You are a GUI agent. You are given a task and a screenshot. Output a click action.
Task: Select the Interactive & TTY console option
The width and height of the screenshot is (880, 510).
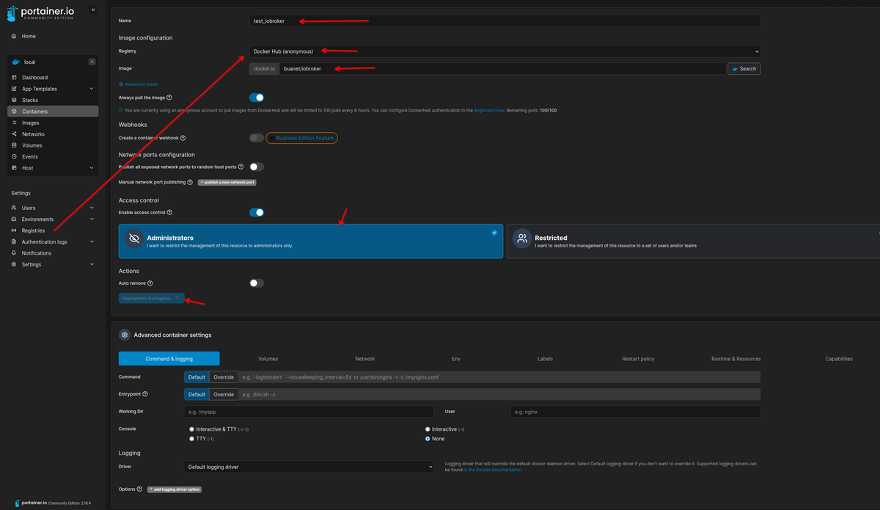[x=192, y=429]
